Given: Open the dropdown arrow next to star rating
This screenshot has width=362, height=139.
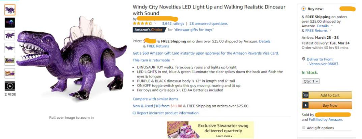Looking at the screenshot, I should (155, 24).
